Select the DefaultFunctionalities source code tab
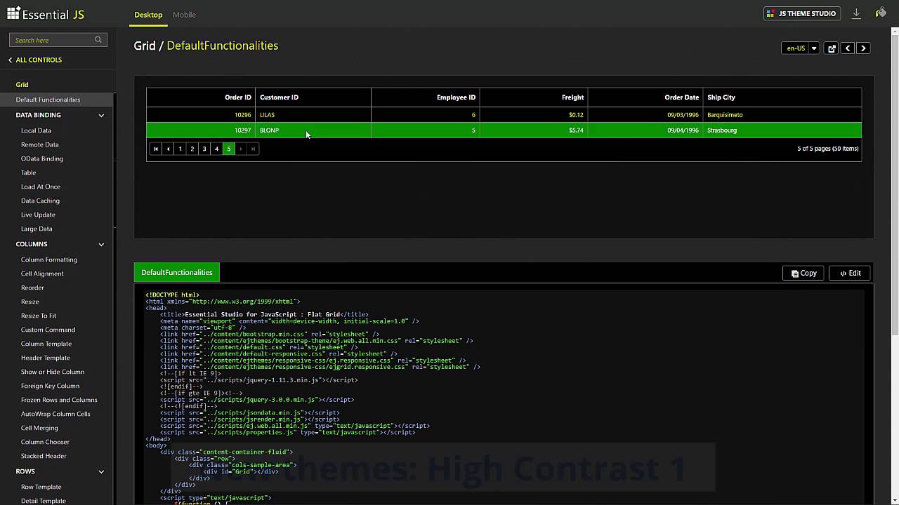The width and height of the screenshot is (899, 505). tap(177, 273)
